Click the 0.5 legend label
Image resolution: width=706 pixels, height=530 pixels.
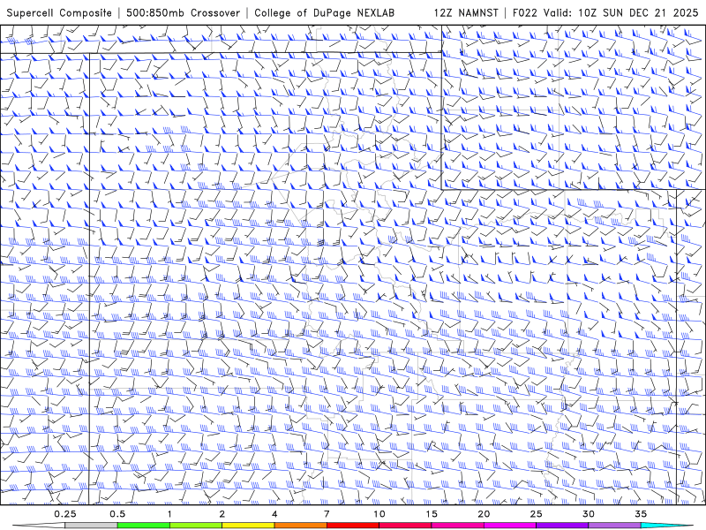[x=117, y=514]
